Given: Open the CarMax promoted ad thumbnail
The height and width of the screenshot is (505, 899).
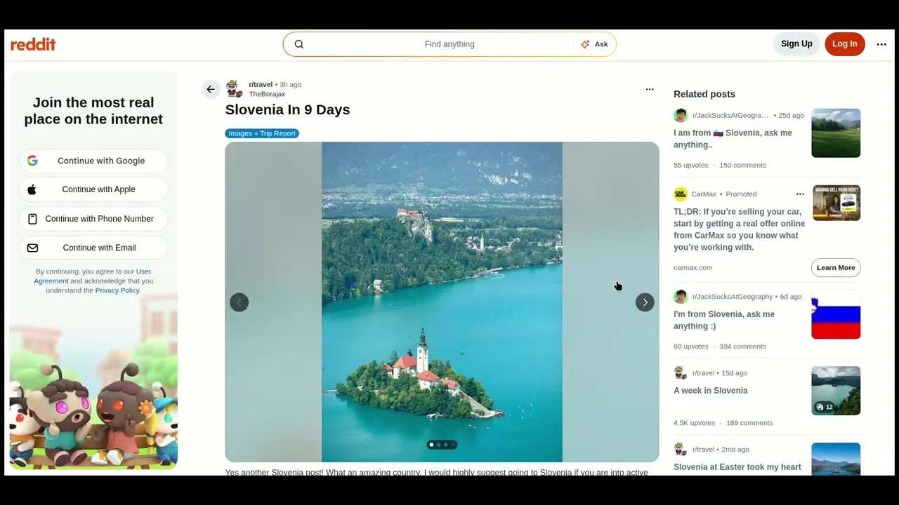Looking at the screenshot, I should [x=836, y=203].
